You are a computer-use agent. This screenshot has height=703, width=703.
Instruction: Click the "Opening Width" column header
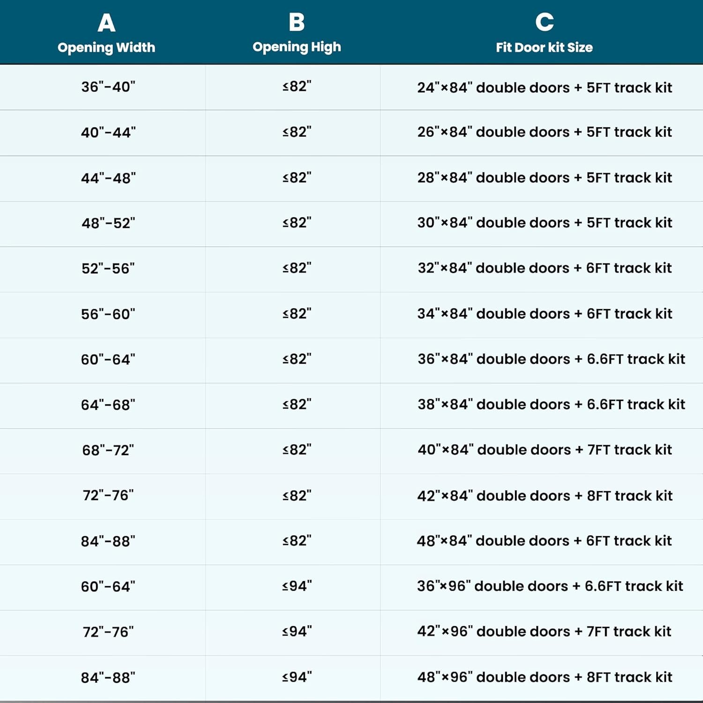click(106, 47)
